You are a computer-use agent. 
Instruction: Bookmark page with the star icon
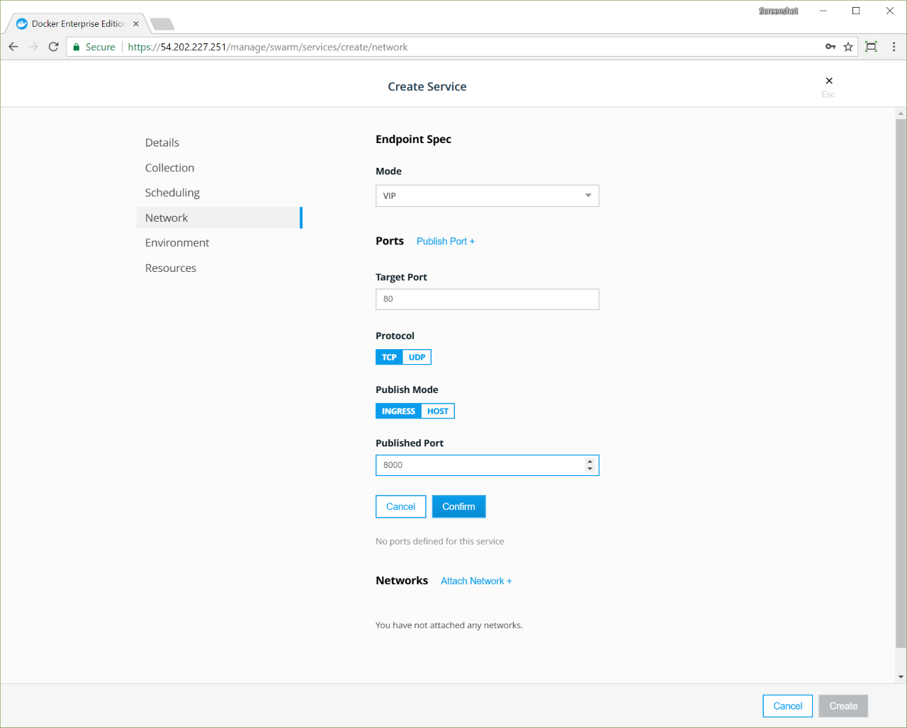pos(848,47)
